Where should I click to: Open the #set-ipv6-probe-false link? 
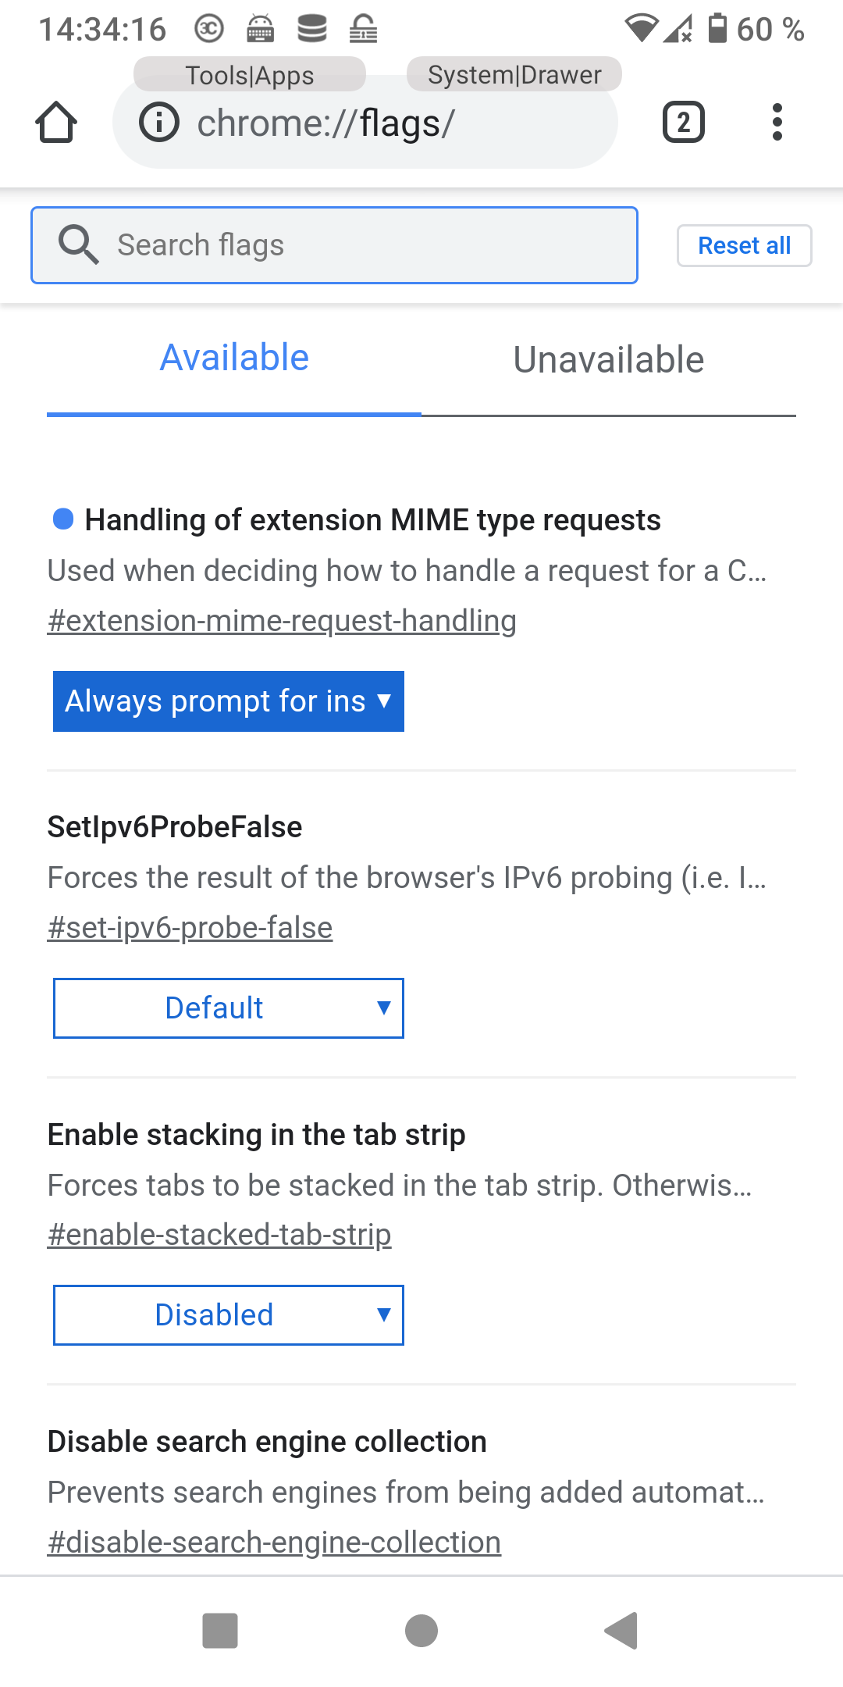[190, 927]
